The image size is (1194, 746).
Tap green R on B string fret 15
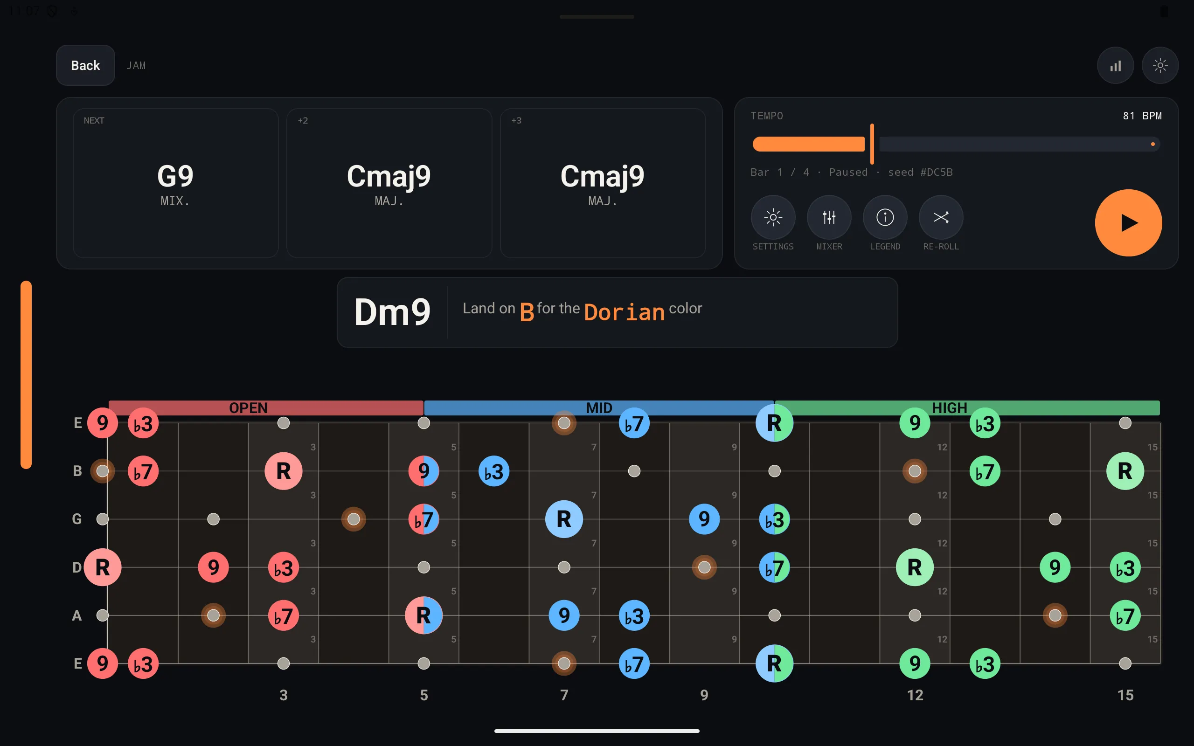coord(1125,471)
